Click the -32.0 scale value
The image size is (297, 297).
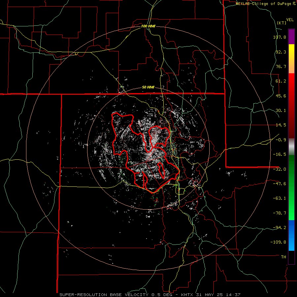click(x=280, y=169)
